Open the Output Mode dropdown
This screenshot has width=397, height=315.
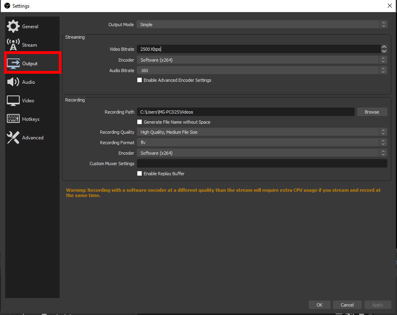[262, 25]
